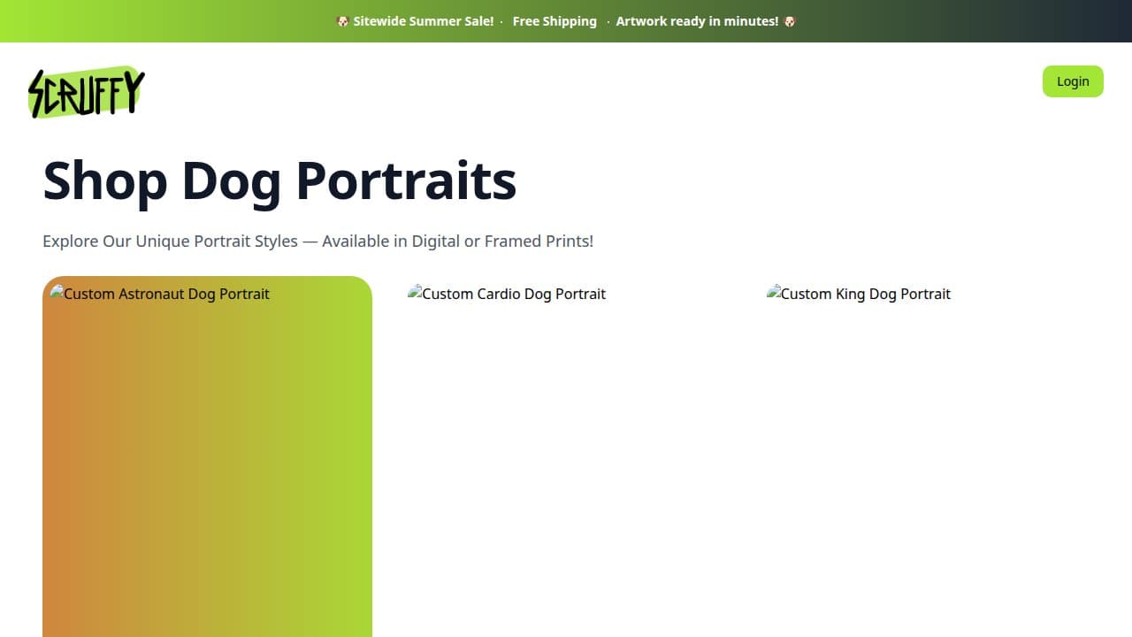Open the Custom Astronaut Dog Portrait card
The width and height of the screenshot is (1132, 637).
point(207,457)
